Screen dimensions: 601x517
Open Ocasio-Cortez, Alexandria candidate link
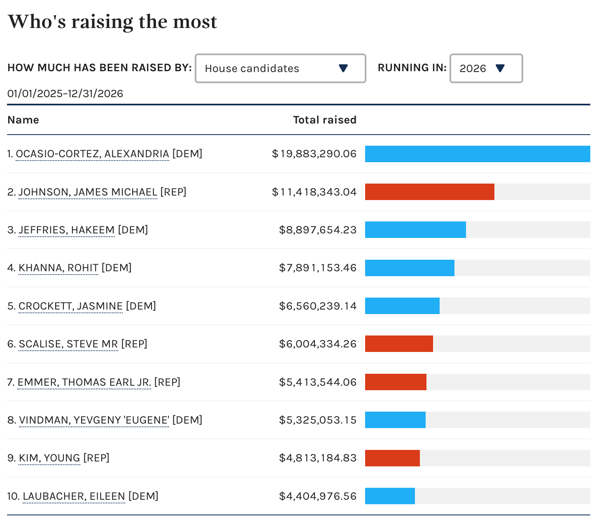point(92,154)
